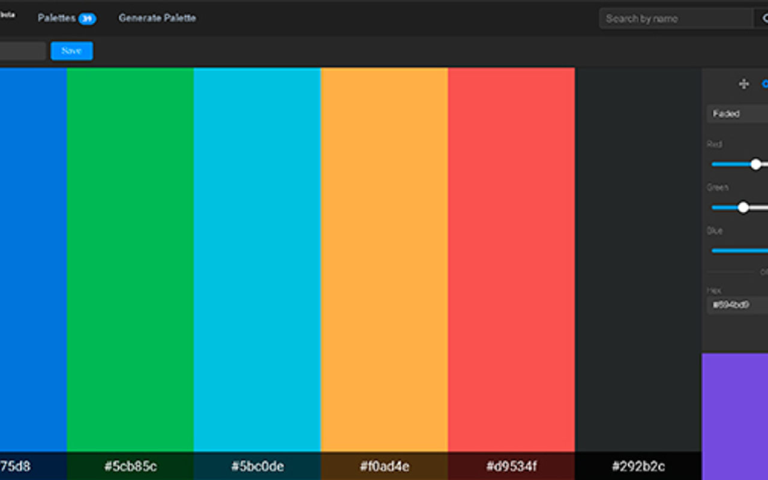The width and height of the screenshot is (768, 480).
Task: Adjust the Green slider handle
Action: [x=743, y=208]
